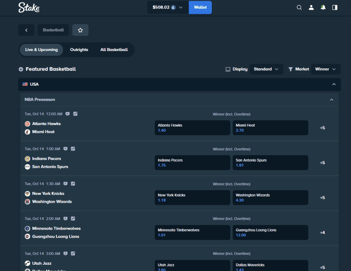The width and height of the screenshot is (351, 271).
Task: Switch to the Outrights tab
Action: [x=79, y=50]
